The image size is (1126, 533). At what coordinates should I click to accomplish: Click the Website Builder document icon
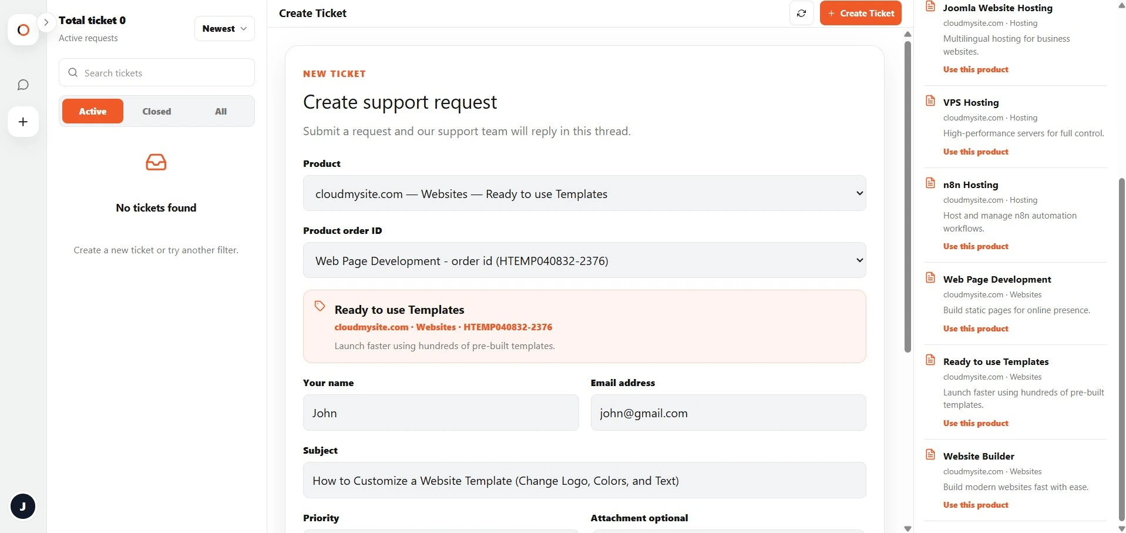point(930,454)
